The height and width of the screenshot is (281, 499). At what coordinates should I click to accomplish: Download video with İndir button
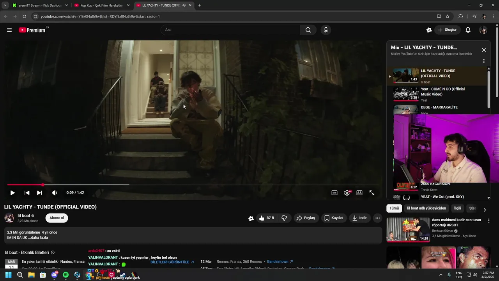359,218
